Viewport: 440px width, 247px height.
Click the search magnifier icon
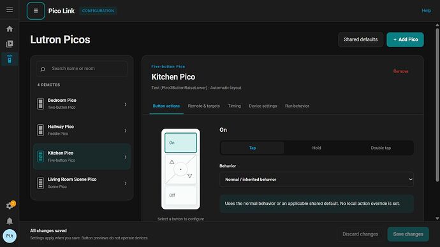43,69
